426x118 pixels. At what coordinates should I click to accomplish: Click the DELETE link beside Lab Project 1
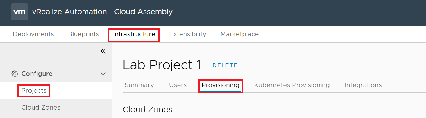[225, 65]
